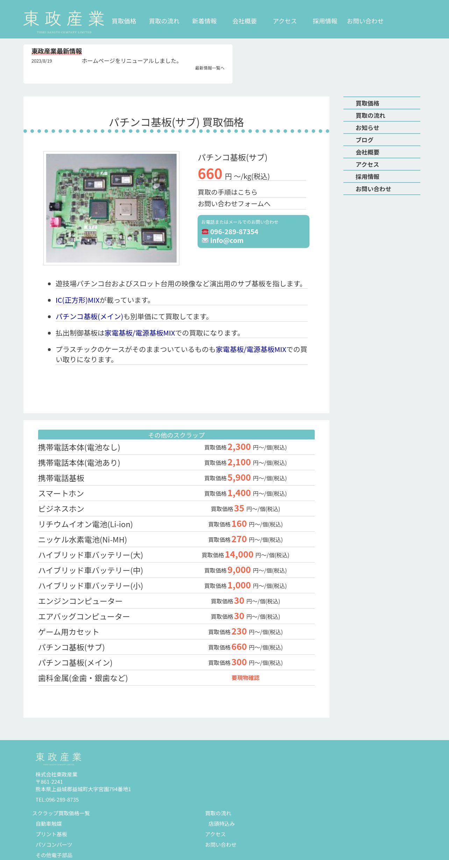Click 歯科金属(金歯・銀歯など) row
449x860 pixels.
(x=176, y=678)
